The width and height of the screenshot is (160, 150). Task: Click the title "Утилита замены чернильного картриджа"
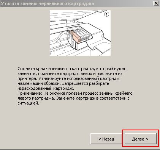click(x=48, y=3)
